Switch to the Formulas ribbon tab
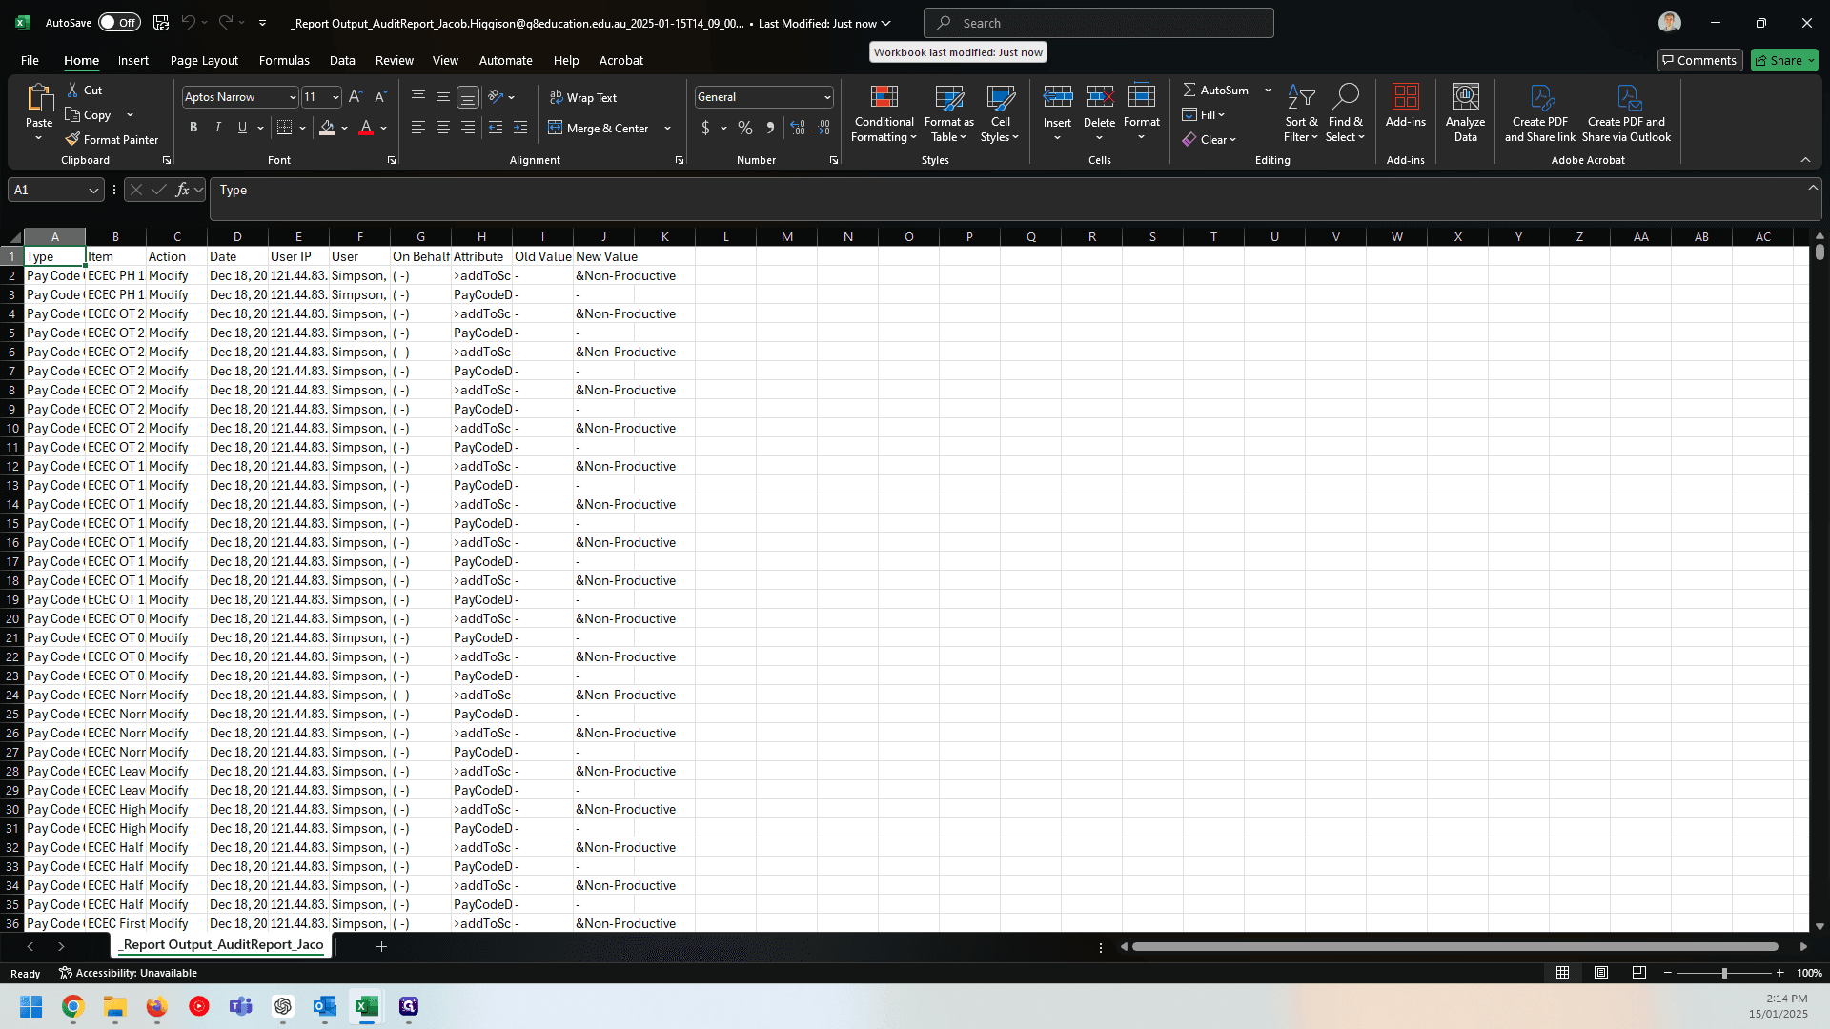Image resolution: width=1830 pixels, height=1029 pixels. coord(284,60)
